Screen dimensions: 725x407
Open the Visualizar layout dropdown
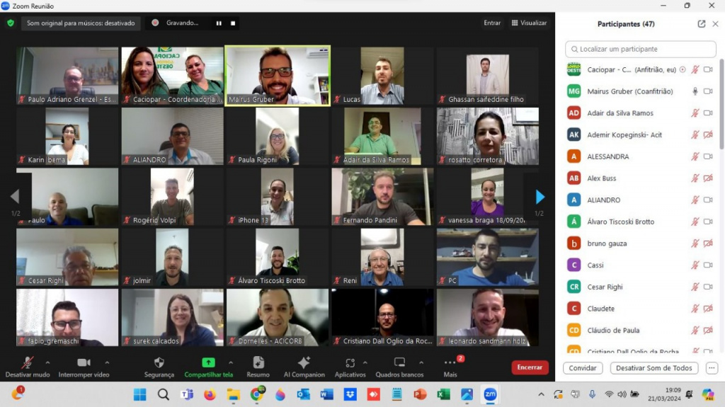[529, 23]
